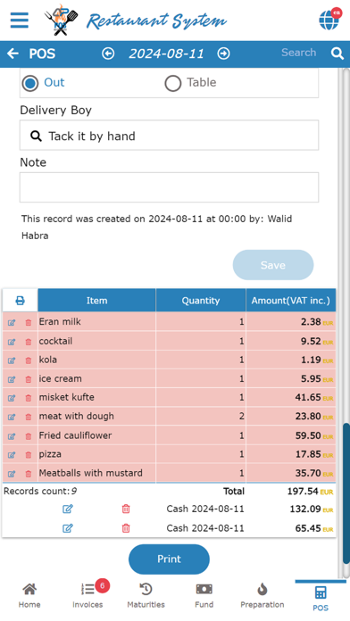This screenshot has height=621, width=350.
Task: Select the Table radio button
Action: [173, 83]
